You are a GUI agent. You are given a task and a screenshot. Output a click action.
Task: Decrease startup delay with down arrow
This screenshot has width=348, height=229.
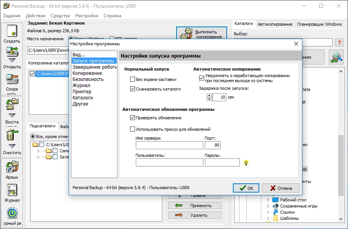[209, 99]
